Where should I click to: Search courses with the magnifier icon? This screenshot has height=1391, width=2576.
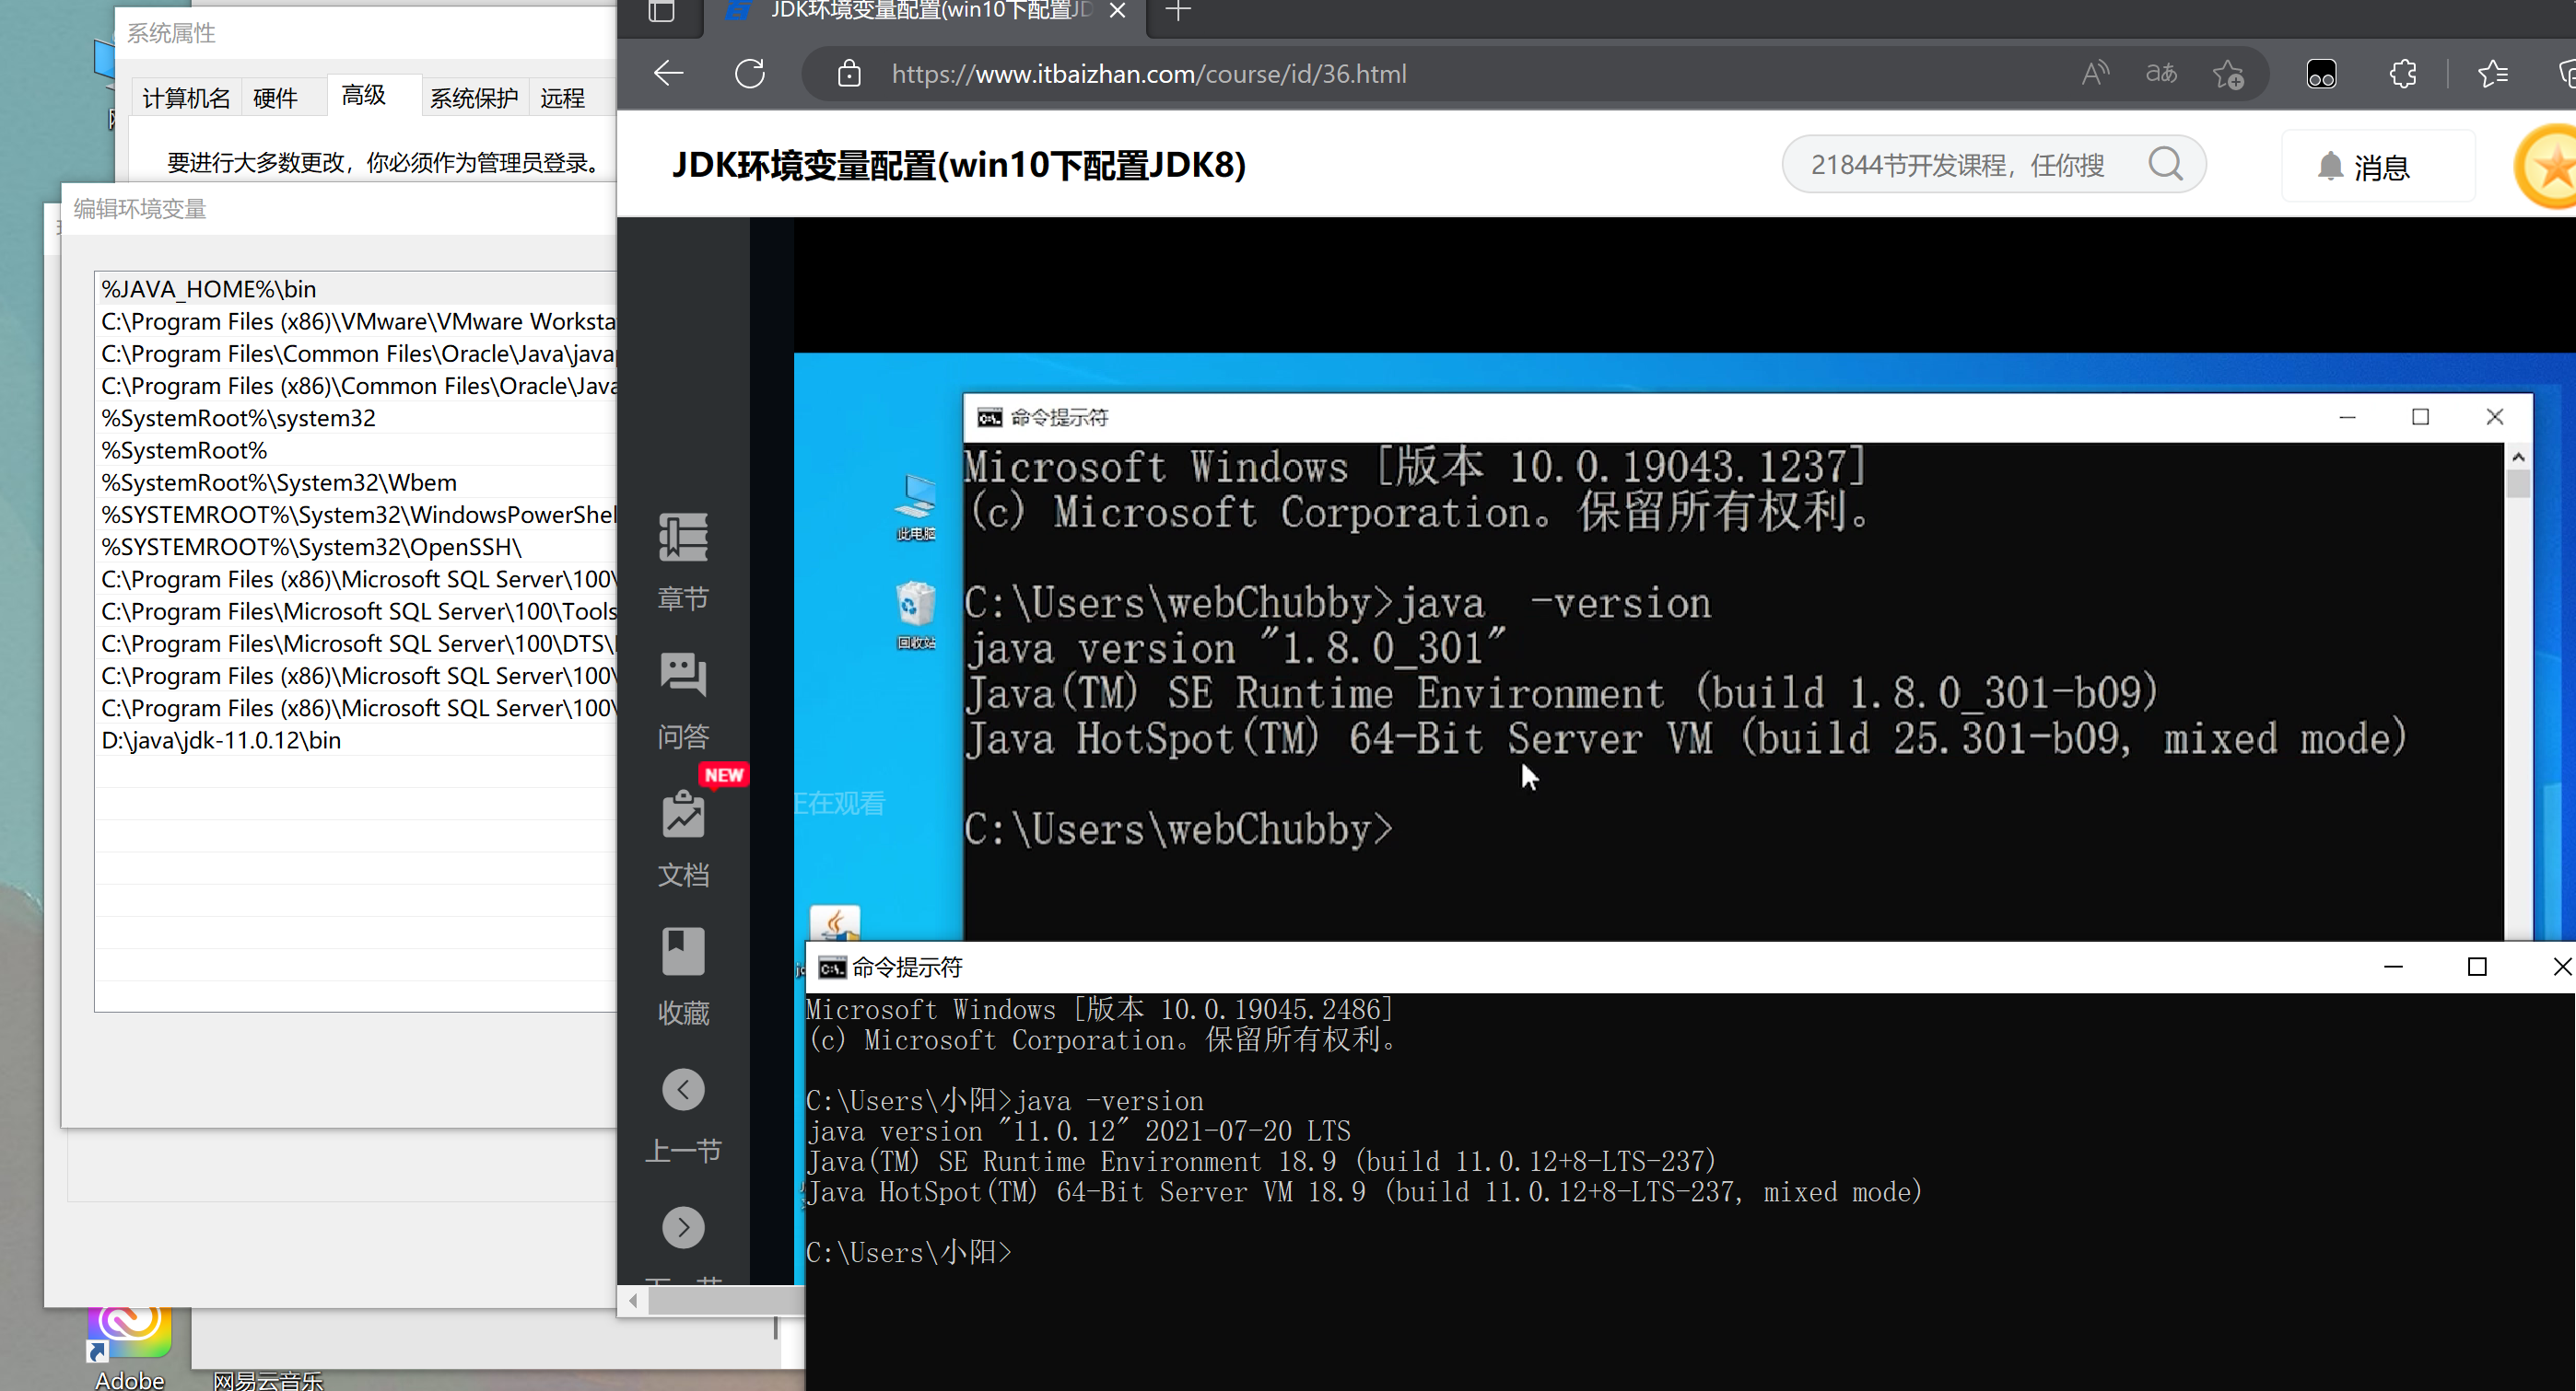[2166, 164]
